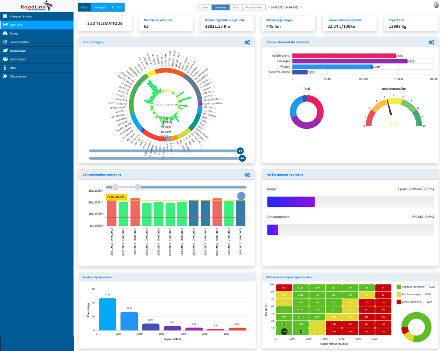Click the 10 % engine speed bar

click(151, 327)
